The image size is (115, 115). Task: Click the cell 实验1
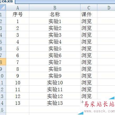click(x=55, y=21)
